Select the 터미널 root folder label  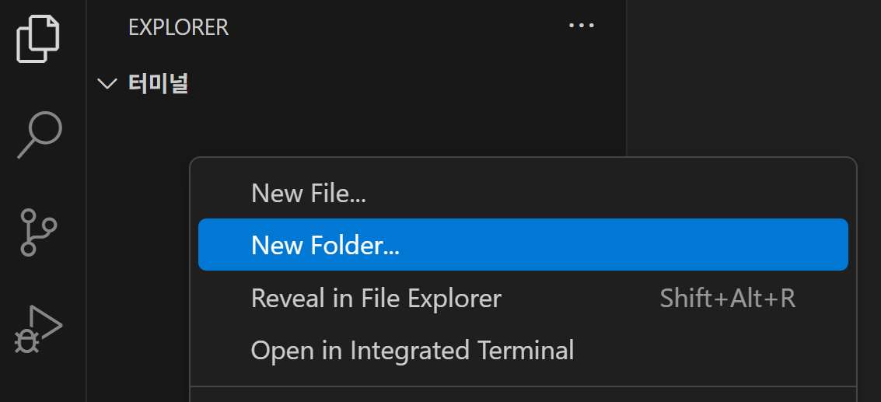tap(159, 83)
